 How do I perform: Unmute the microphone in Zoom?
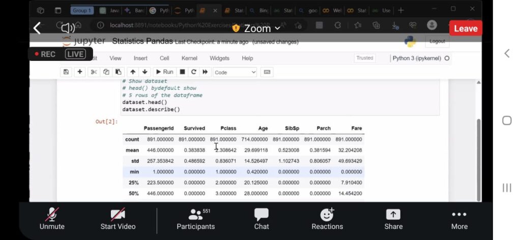tap(52, 219)
